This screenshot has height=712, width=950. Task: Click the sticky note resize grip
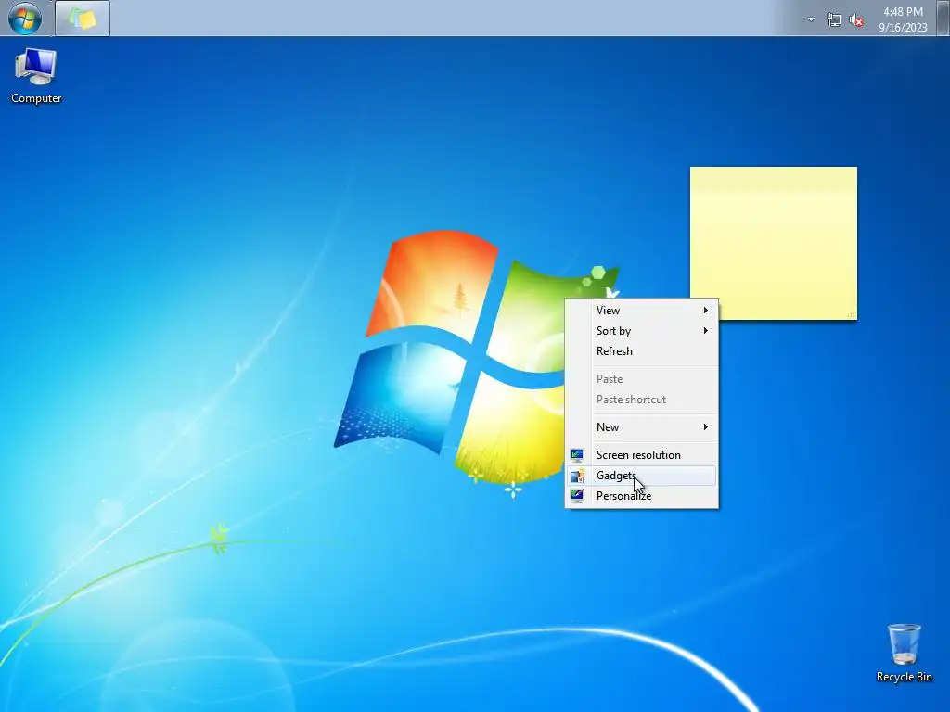(x=852, y=314)
